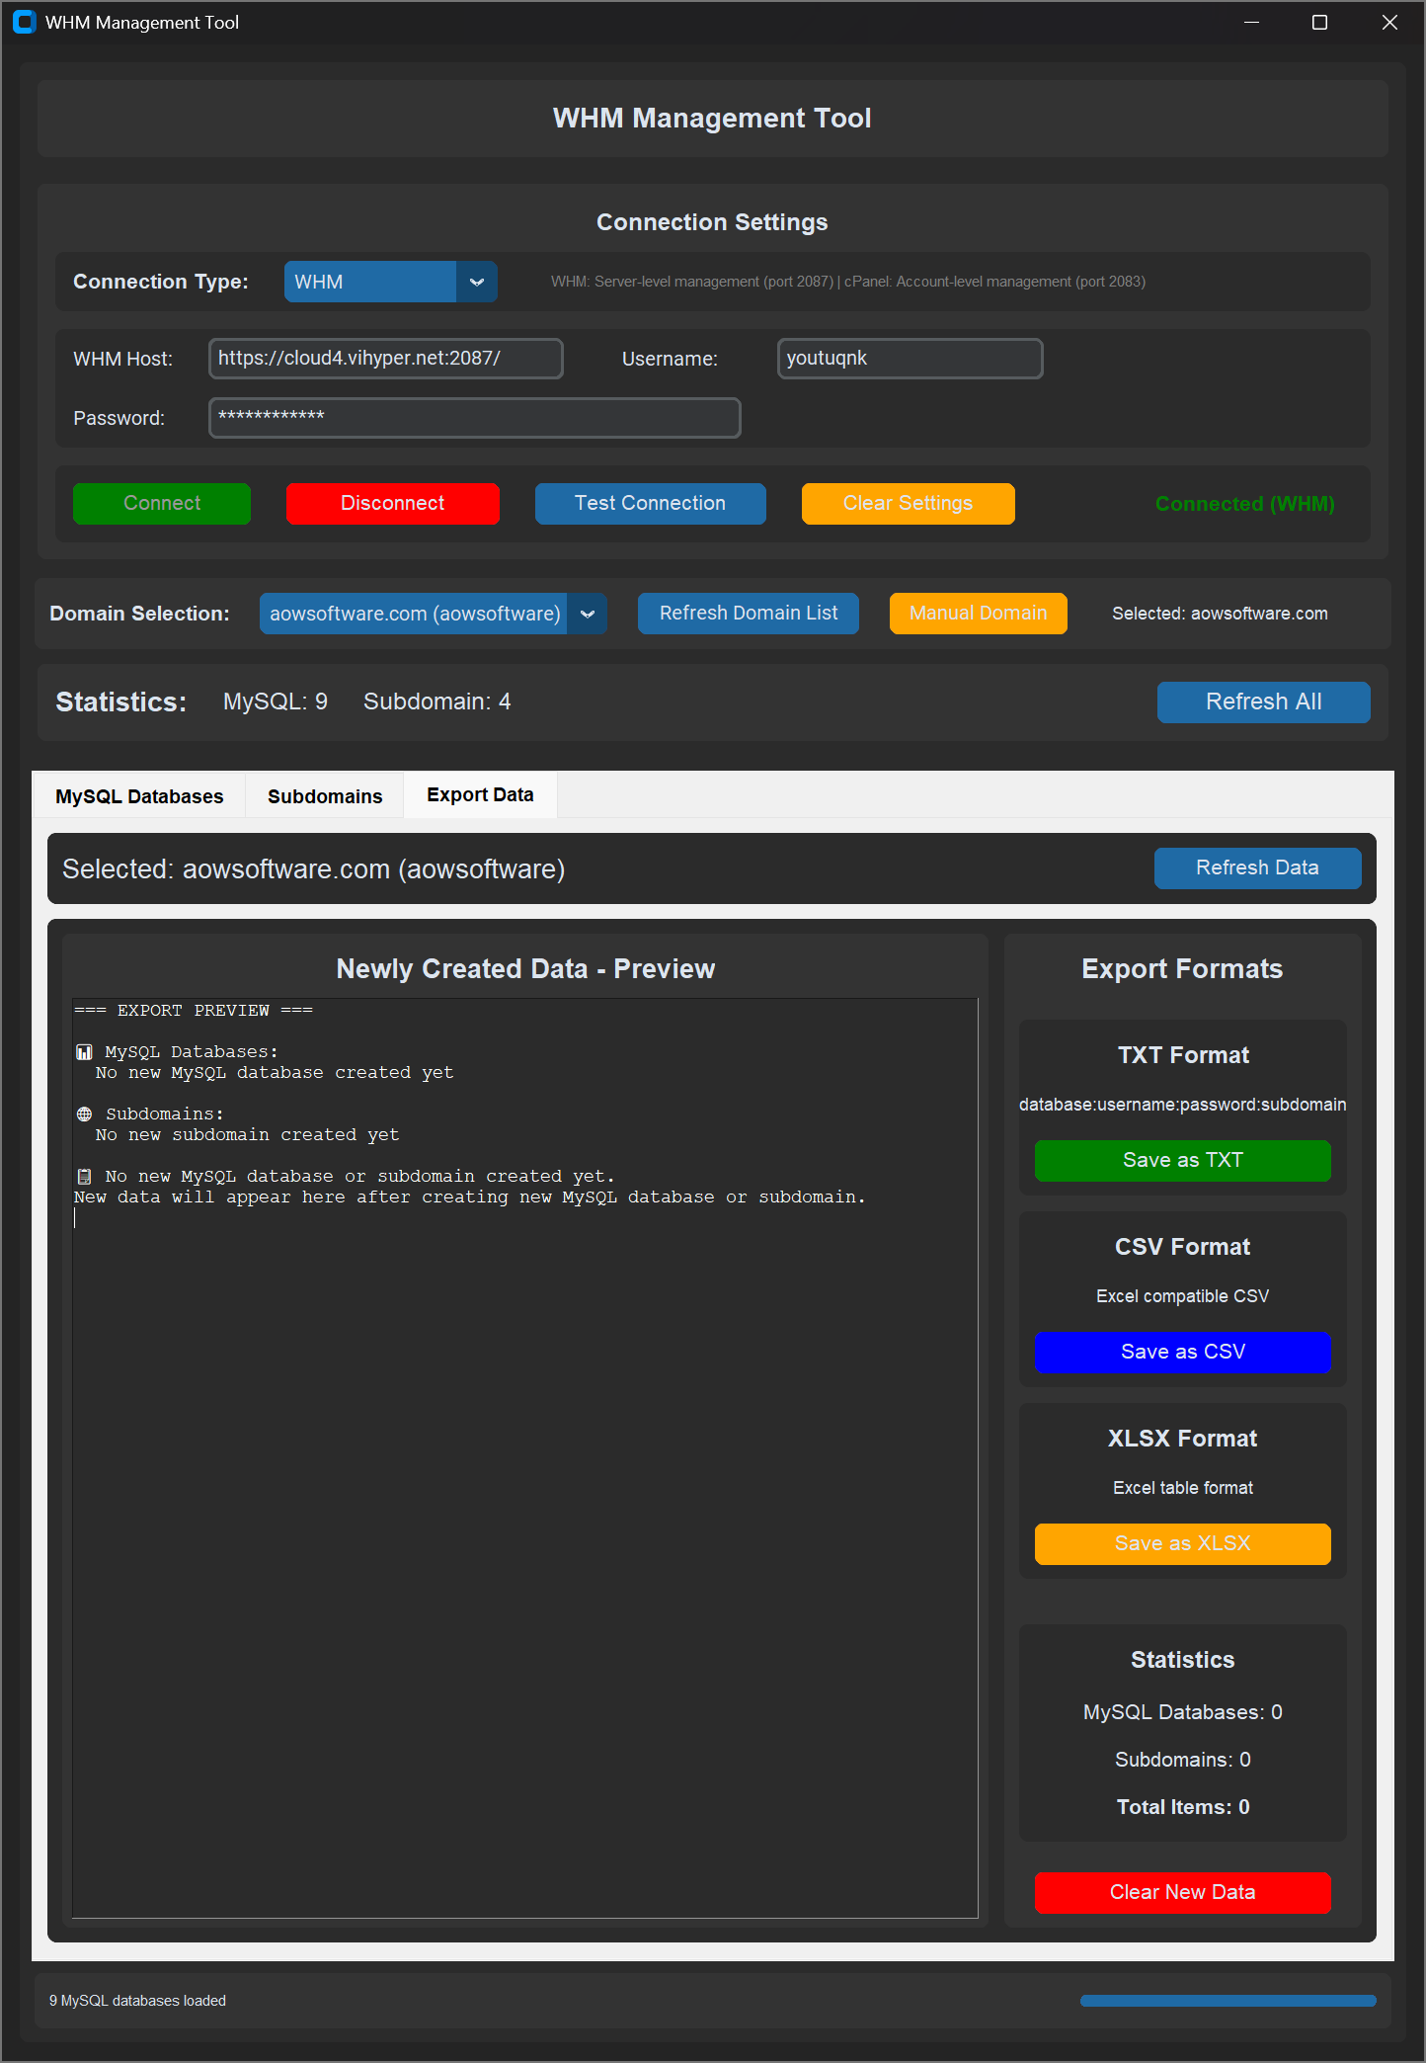Click 'Excel table format' description
The image size is (1426, 2063).
(1182, 1488)
